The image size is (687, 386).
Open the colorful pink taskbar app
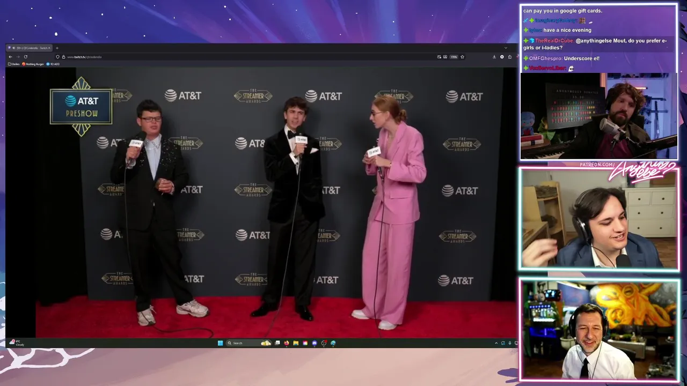pos(305,343)
